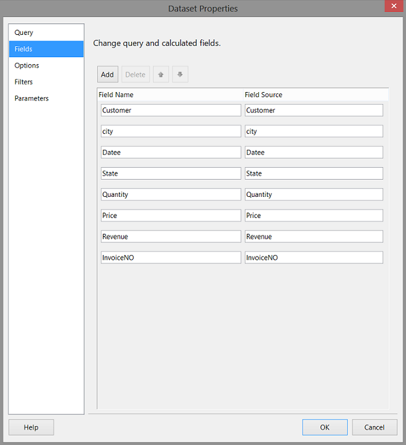Image resolution: width=406 pixels, height=445 pixels.
Task: Confirm changes with the OK button
Action: 325,427
